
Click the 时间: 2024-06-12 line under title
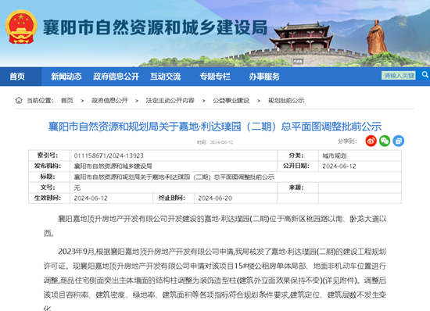pos(215,142)
